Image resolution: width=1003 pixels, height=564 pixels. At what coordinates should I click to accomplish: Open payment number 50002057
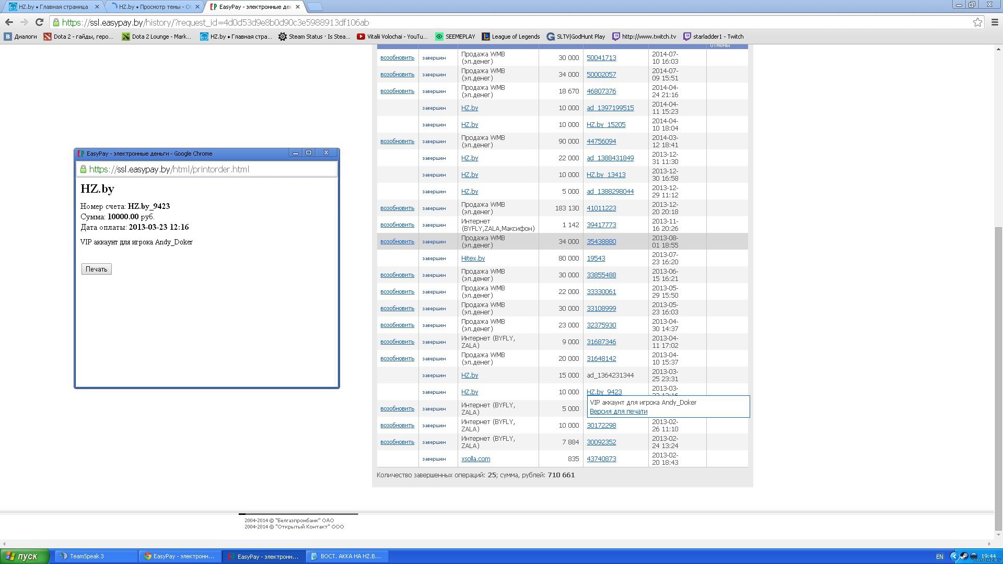click(x=601, y=74)
